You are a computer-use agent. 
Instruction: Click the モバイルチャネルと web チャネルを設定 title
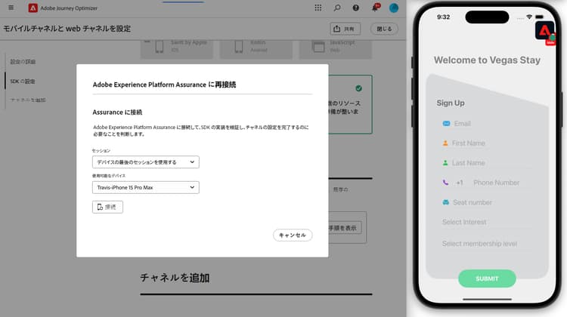pyautogui.click(x=67, y=29)
